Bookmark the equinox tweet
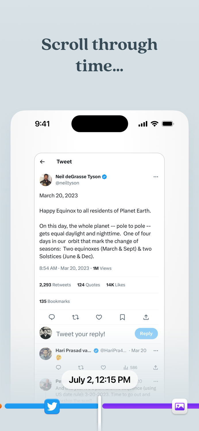 pos(122,317)
